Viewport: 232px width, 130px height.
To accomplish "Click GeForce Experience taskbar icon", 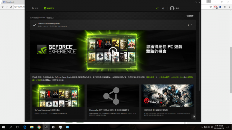I will click(x=46, y=127).
